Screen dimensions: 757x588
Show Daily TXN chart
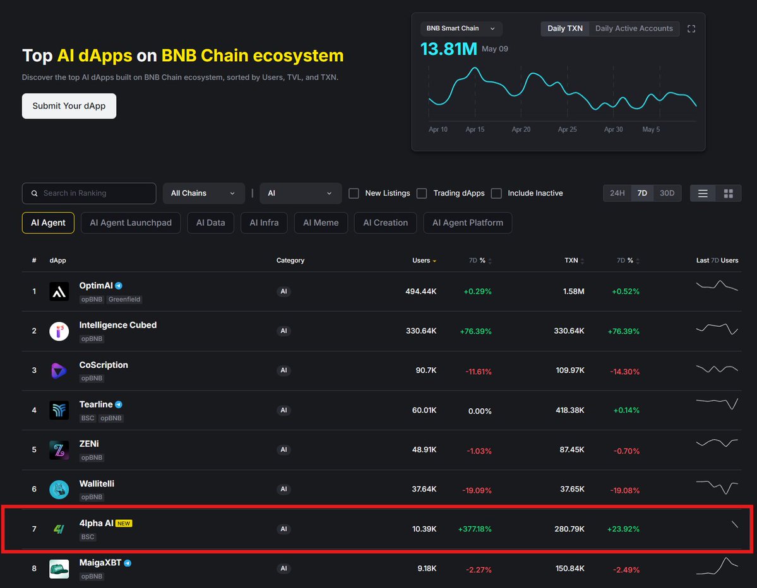click(565, 28)
